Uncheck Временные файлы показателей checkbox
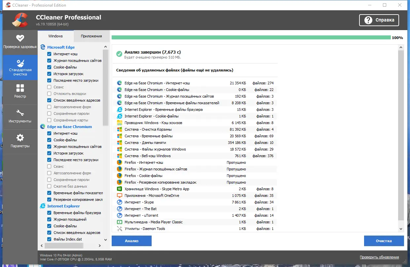Screen dimensions: 410x267 (x=49, y=193)
